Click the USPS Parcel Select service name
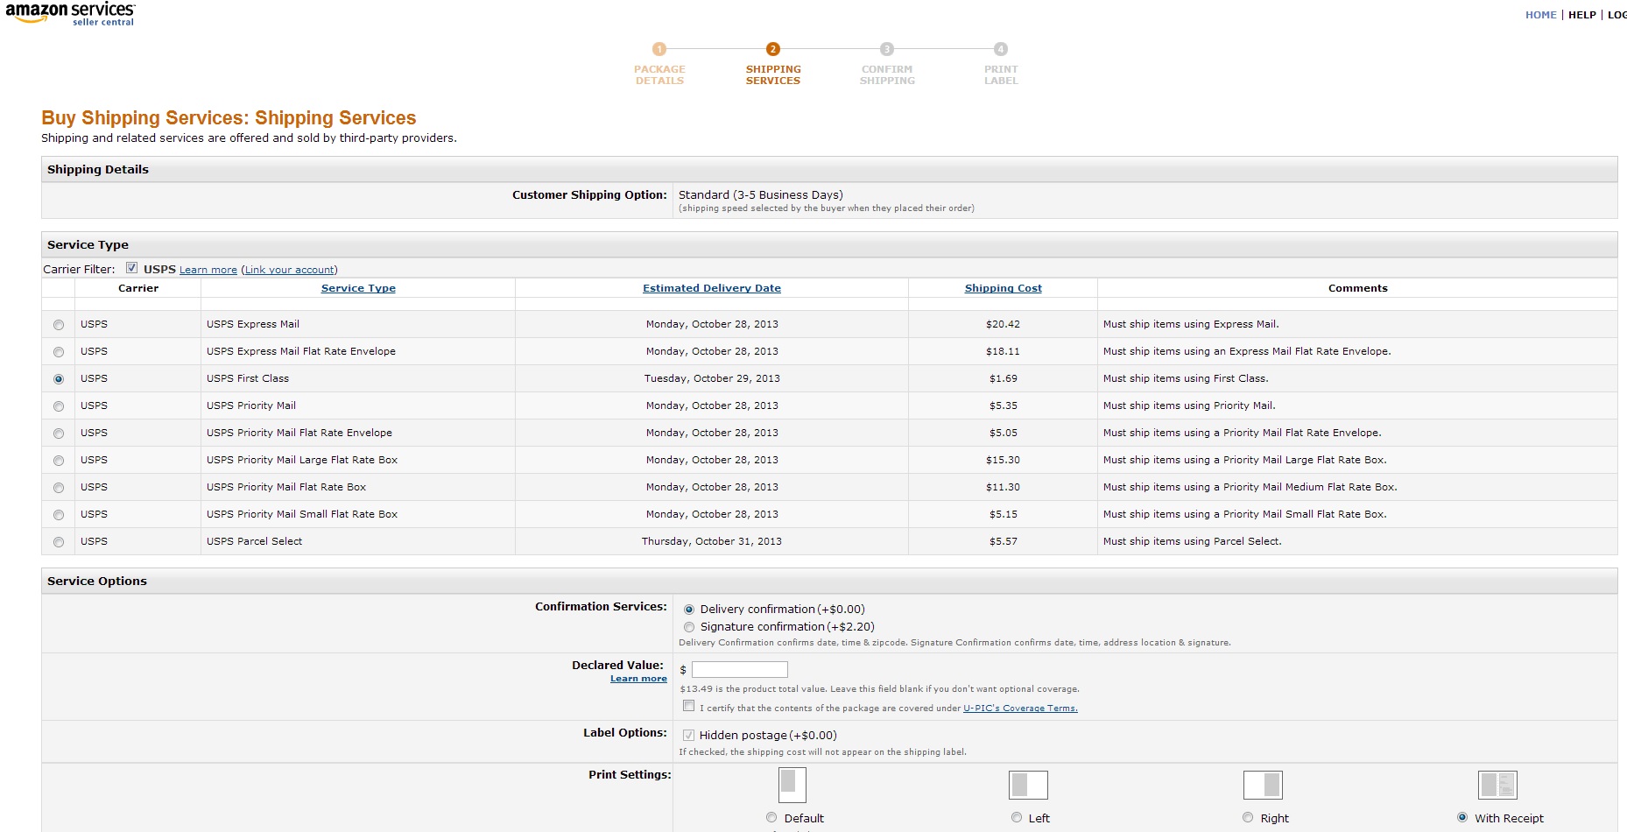 [254, 542]
